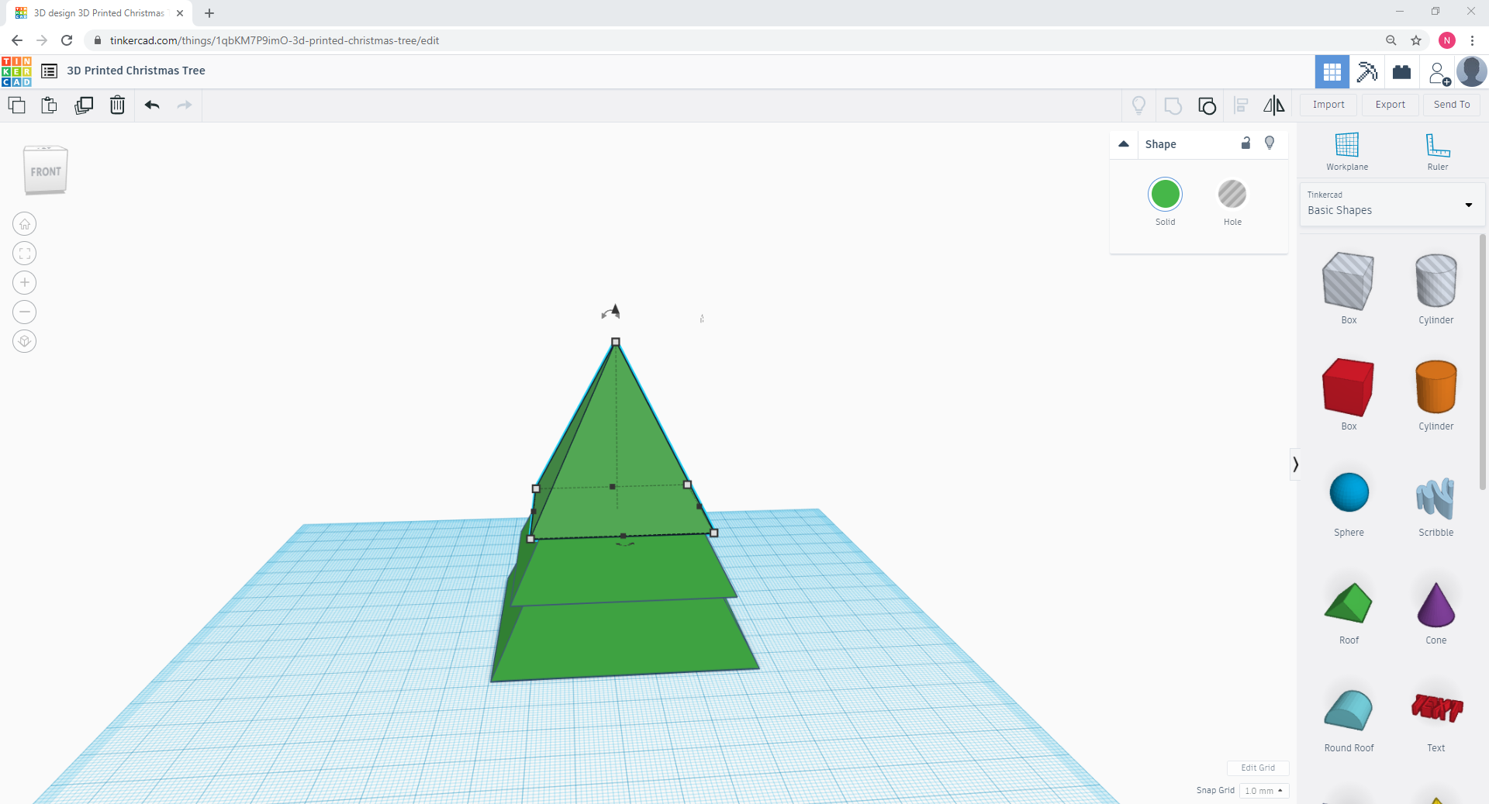Image resolution: width=1489 pixels, height=804 pixels.
Task: Open the browser zoom magnifier icon
Action: (x=1391, y=40)
